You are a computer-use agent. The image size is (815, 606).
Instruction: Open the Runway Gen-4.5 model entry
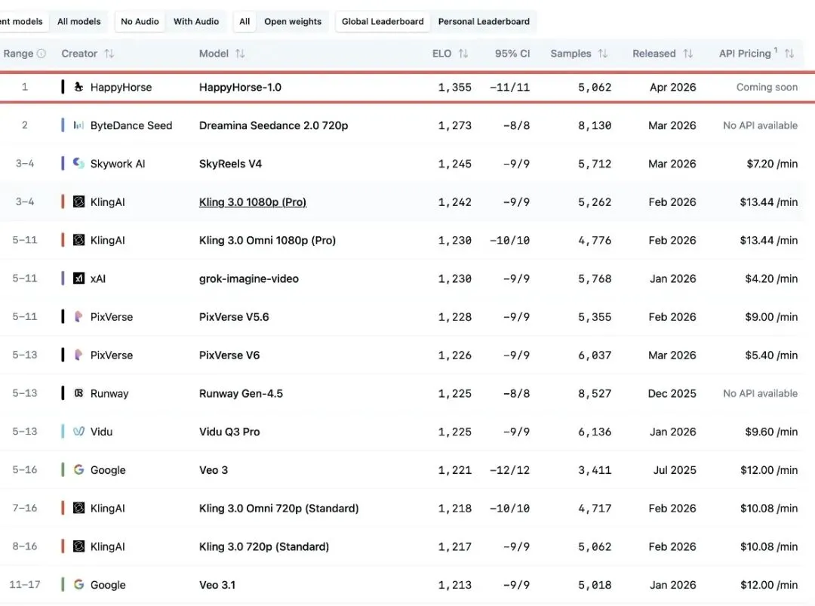pos(241,393)
